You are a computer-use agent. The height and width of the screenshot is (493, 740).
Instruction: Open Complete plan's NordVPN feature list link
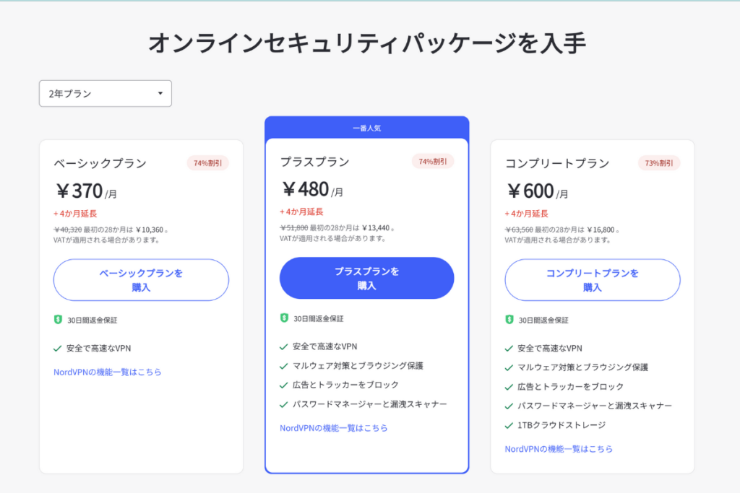point(559,449)
